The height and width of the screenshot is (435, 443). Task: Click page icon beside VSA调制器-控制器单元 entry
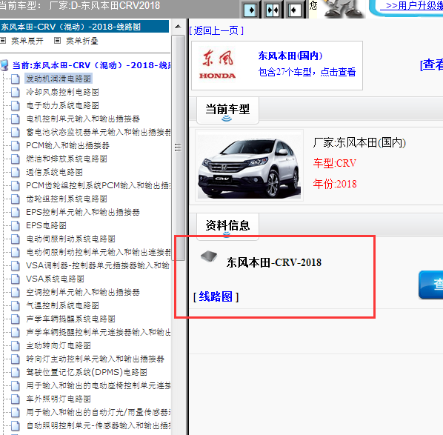point(16,265)
